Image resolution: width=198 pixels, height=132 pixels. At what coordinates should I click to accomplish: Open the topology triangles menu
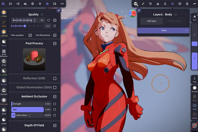(x=25, y=4)
